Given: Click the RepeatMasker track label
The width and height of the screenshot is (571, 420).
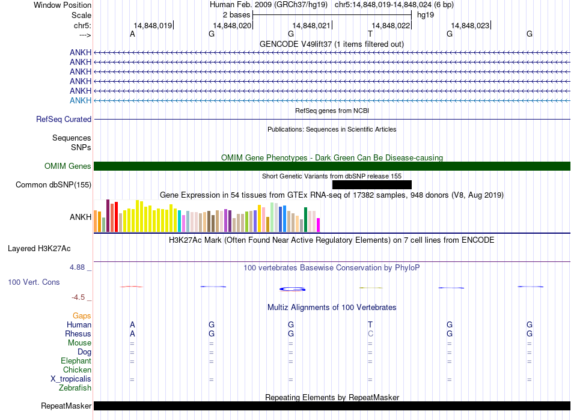Looking at the screenshot, I should 66,406.
